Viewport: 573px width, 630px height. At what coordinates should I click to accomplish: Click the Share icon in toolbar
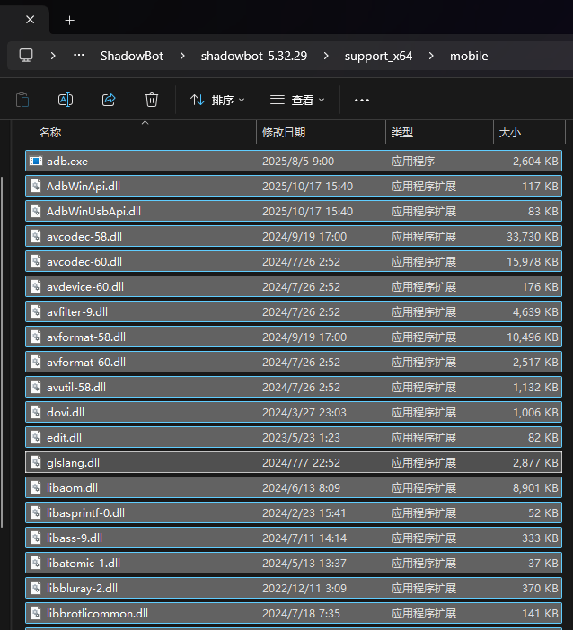click(x=109, y=100)
